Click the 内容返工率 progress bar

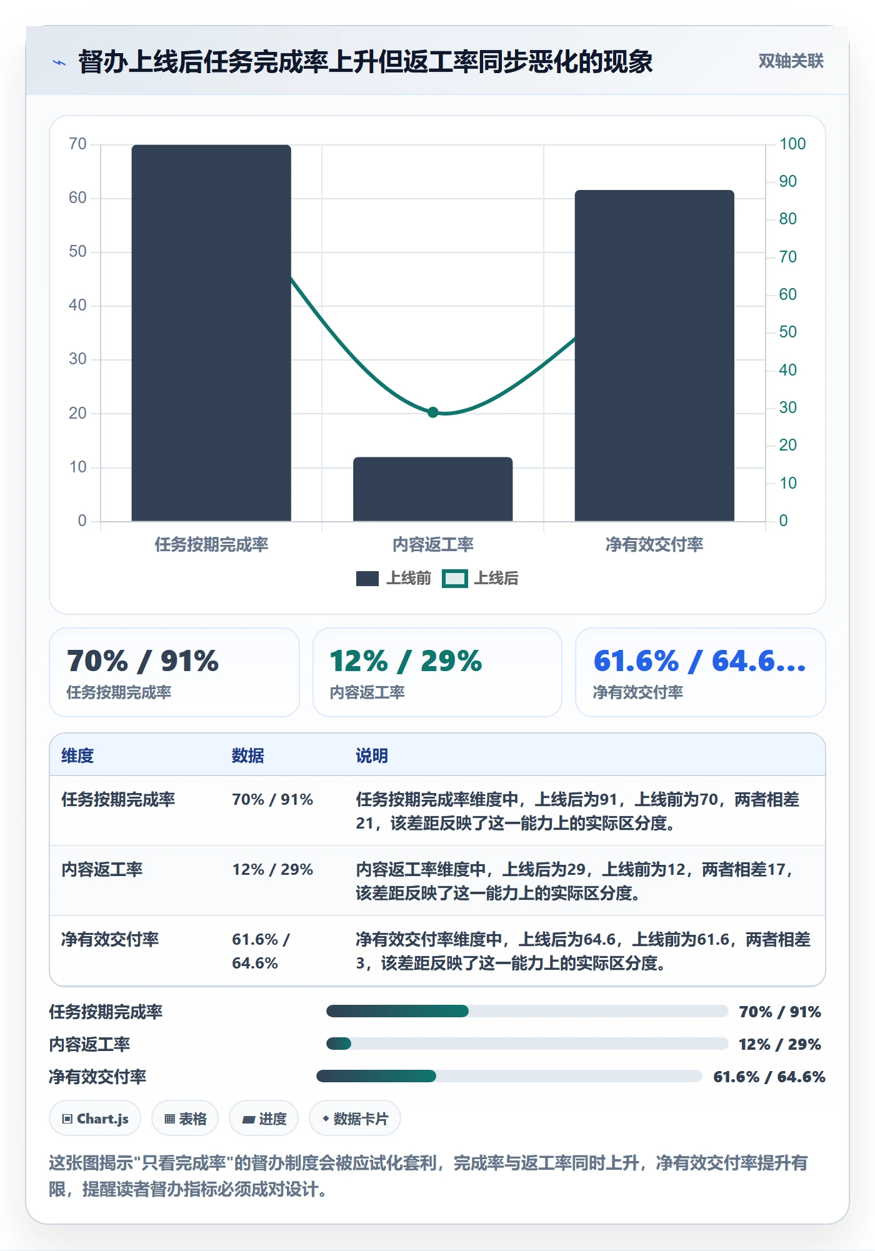pyautogui.click(x=527, y=1044)
